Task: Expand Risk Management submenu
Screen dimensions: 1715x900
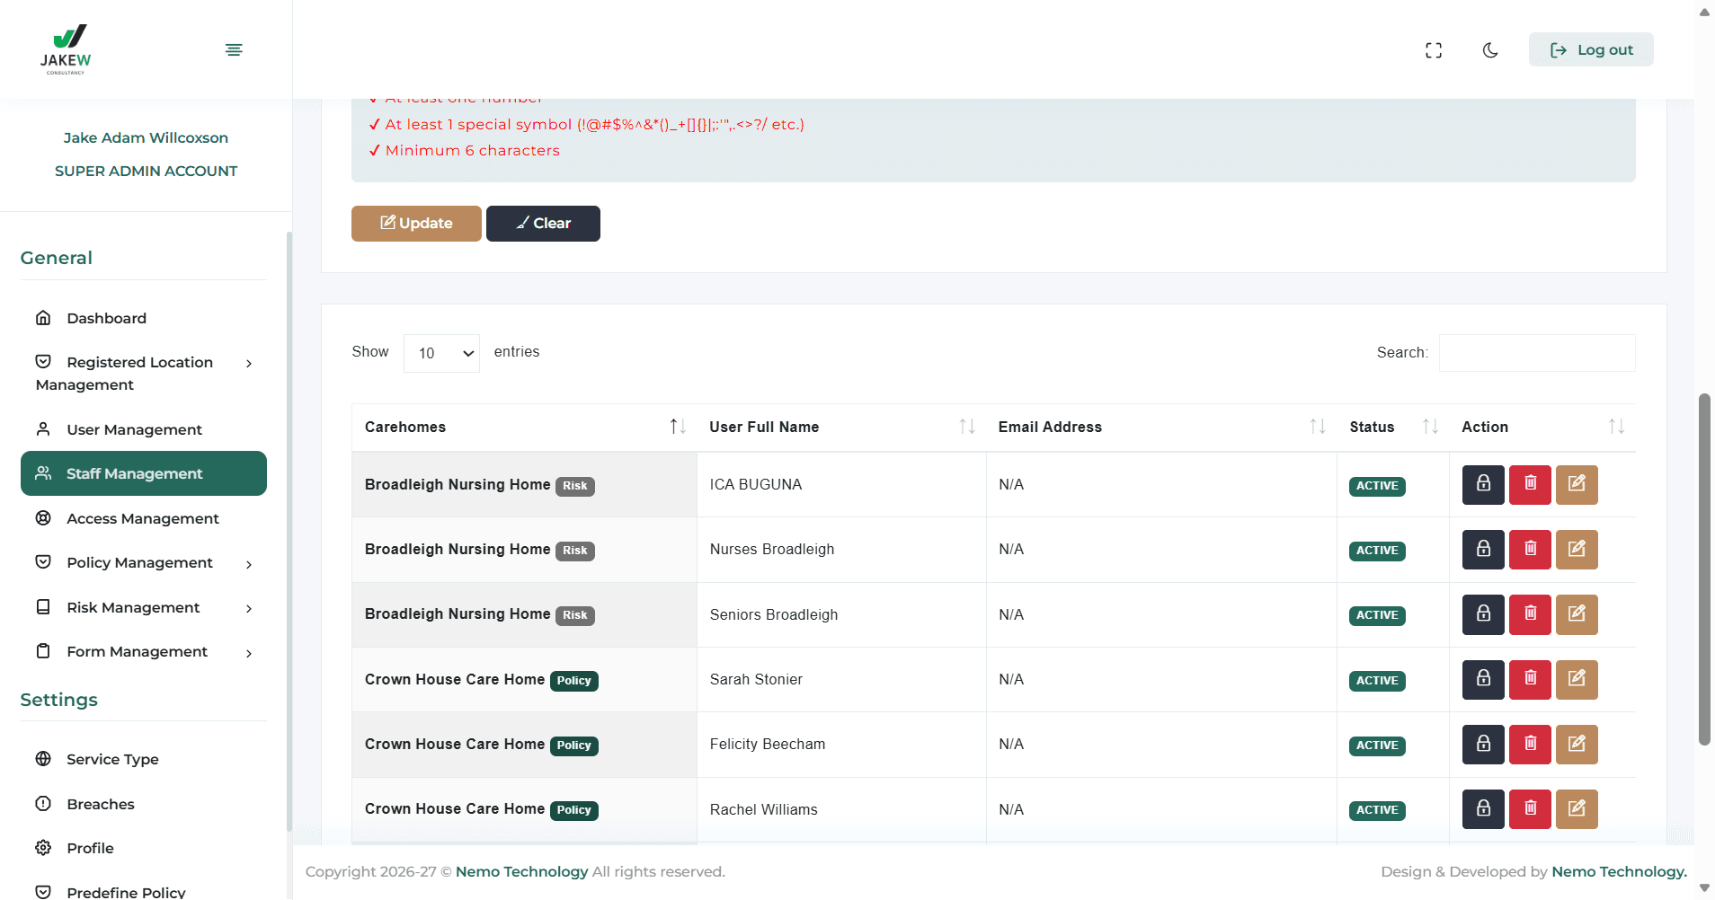Action: click(144, 607)
